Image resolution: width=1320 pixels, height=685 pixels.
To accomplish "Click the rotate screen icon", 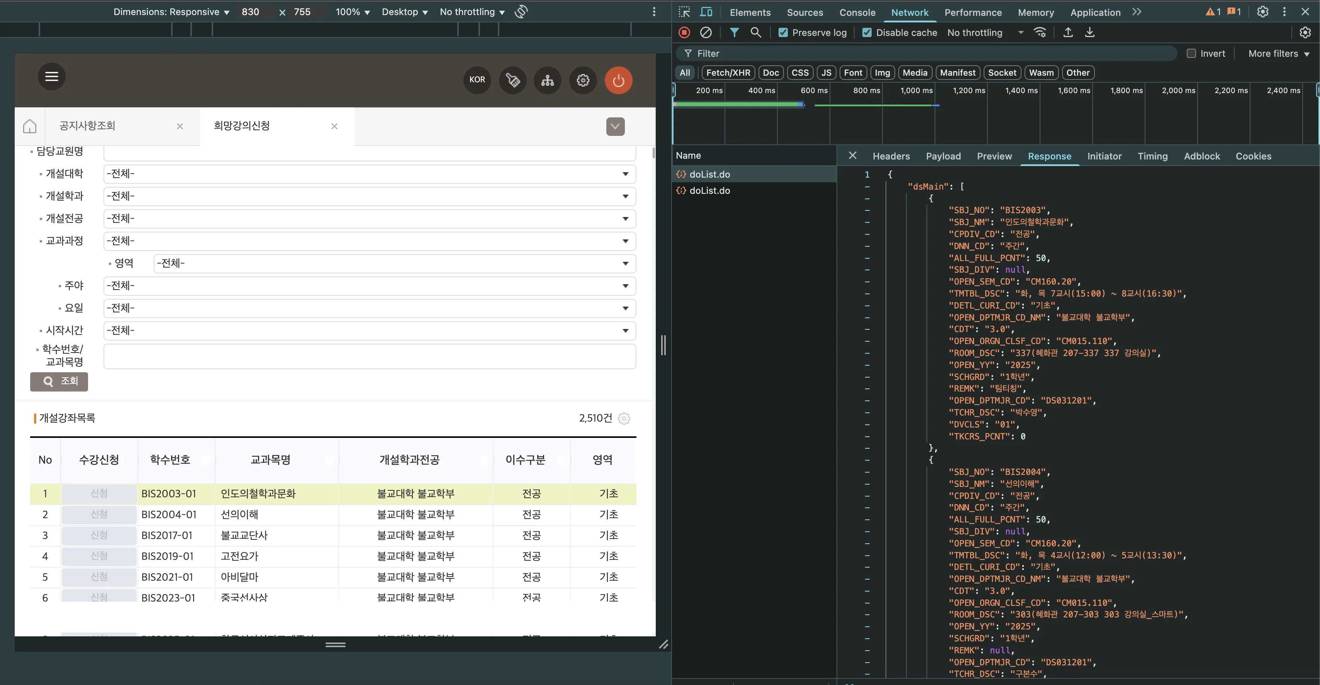I will click(x=521, y=12).
